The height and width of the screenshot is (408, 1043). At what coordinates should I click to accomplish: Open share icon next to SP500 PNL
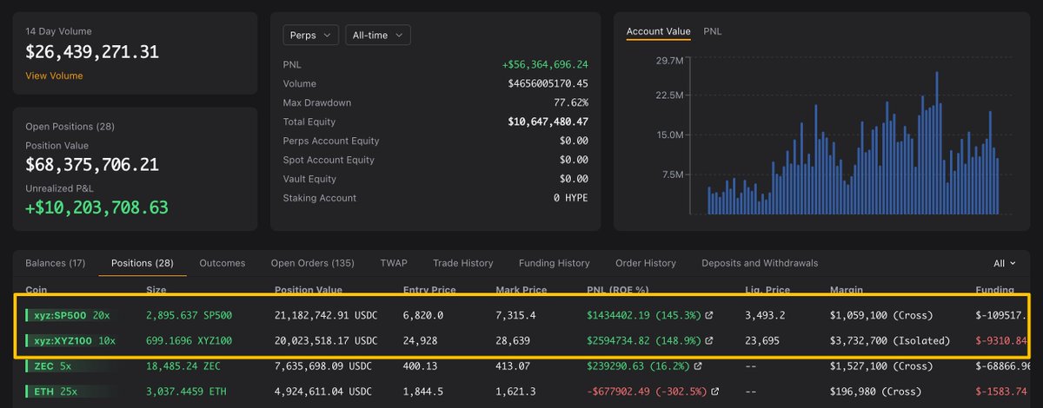709,315
